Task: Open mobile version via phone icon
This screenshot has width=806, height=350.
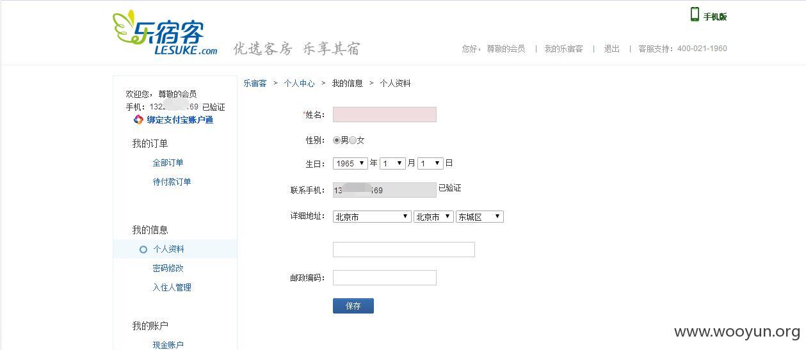Action: 695,14
